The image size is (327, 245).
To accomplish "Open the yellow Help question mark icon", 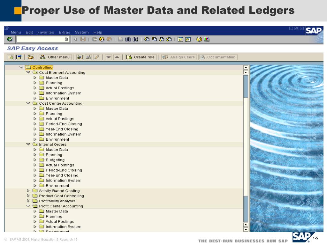I will [199, 39].
